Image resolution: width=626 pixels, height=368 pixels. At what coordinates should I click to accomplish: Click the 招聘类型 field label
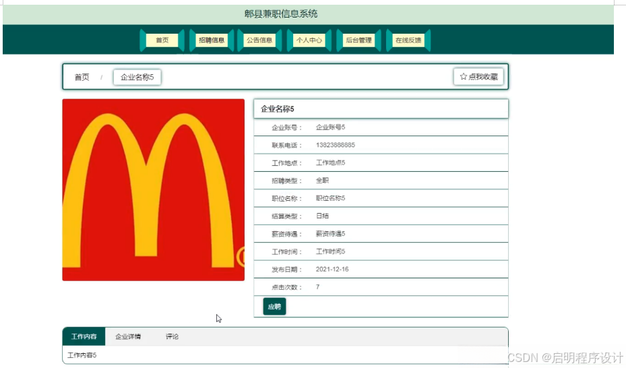[286, 181]
